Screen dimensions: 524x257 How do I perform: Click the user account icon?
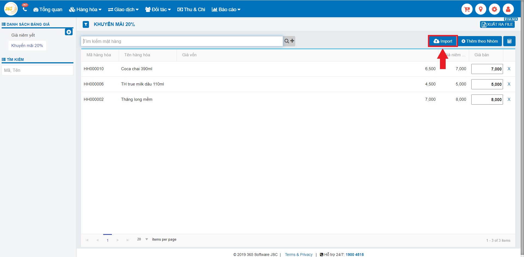(508, 9)
